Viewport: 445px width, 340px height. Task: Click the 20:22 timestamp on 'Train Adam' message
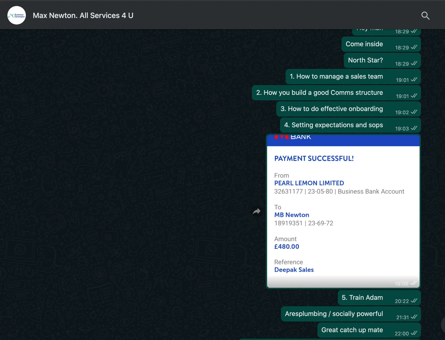click(402, 301)
